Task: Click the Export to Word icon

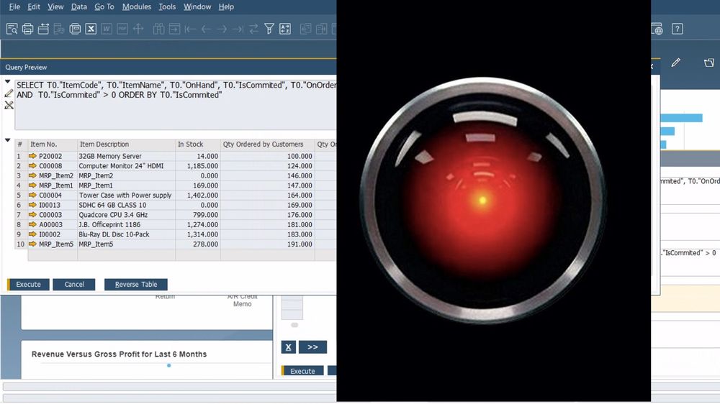Action: (x=107, y=29)
